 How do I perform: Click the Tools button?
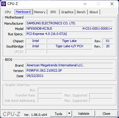click(58, 114)
